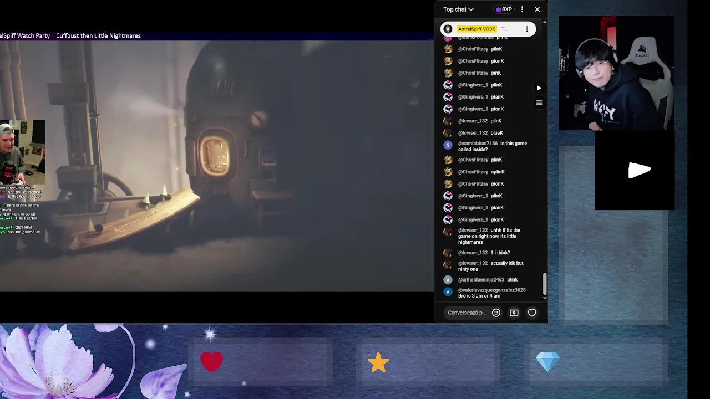Click the valeriavazquezgonzalez3628 blue V avatar
The image size is (710, 399).
click(448, 291)
